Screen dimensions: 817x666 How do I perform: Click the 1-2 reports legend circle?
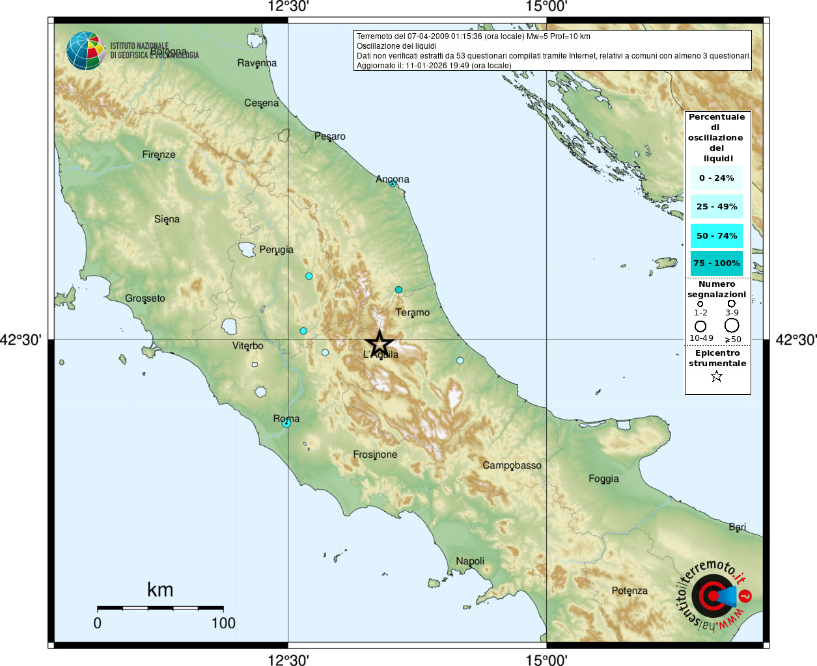700,304
